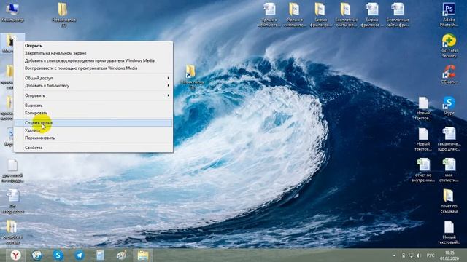Open the Adobe Photoshop desktop shortcut

click(449, 15)
